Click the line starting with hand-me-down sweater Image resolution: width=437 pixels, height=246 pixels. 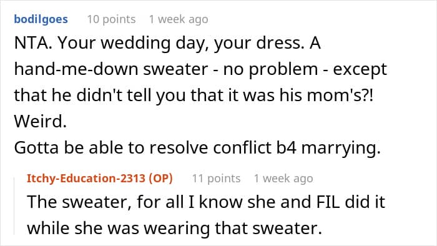(x=200, y=69)
